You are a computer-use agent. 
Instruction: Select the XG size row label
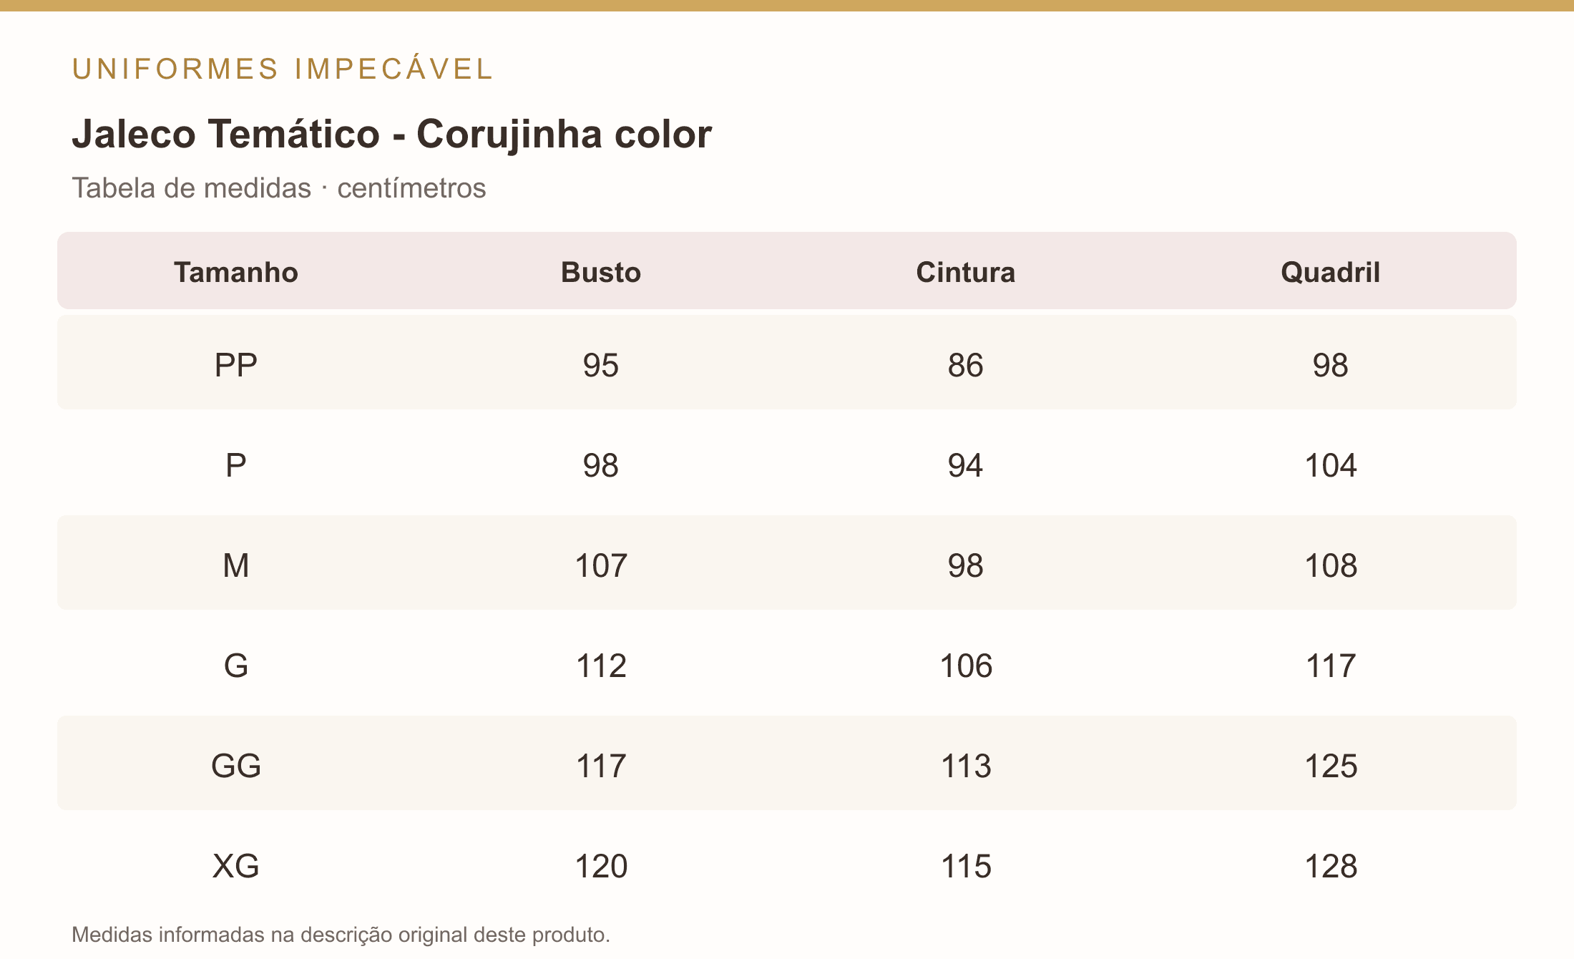point(236,866)
